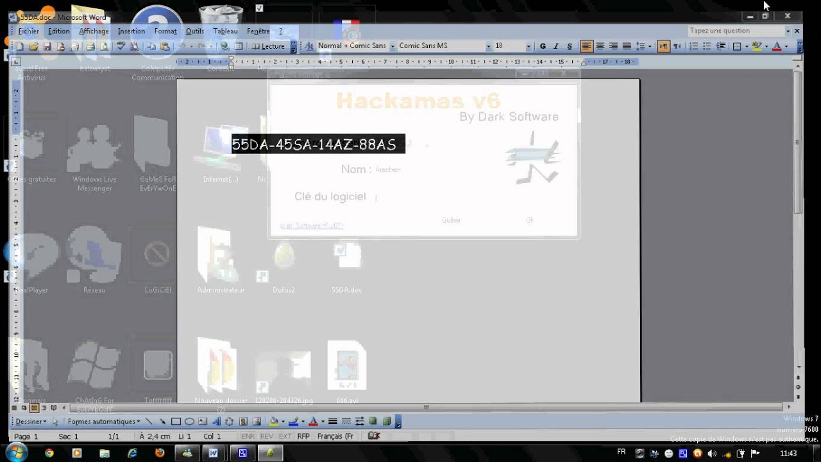The height and width of the screenshot is (462, 821).
Task: Copy selection using toolbar icon
Action: (x=151, y=46)
